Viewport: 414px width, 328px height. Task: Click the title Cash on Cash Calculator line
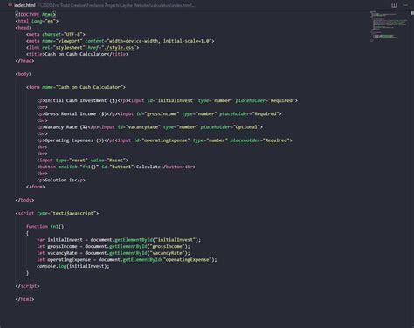tap(77, 54)
